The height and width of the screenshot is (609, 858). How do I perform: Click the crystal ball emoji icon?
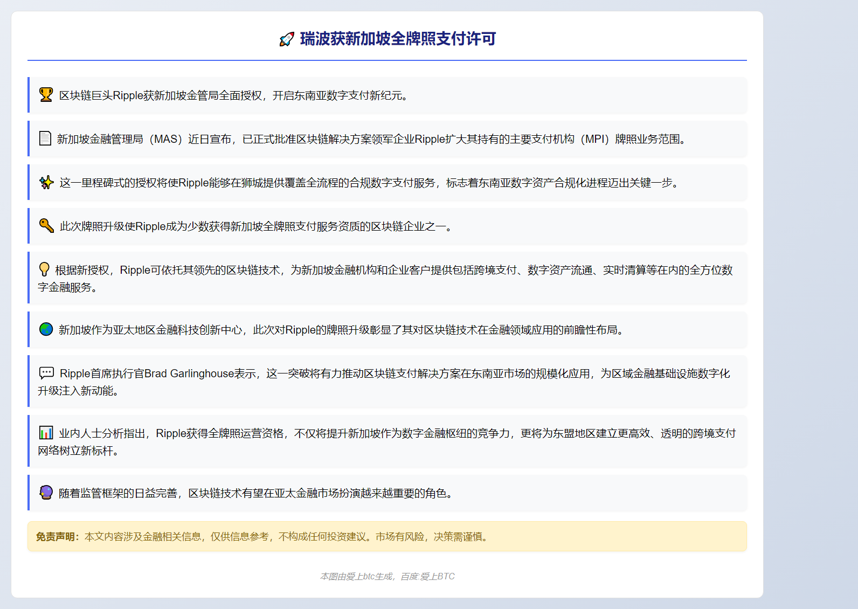click(x=46, y=493)
